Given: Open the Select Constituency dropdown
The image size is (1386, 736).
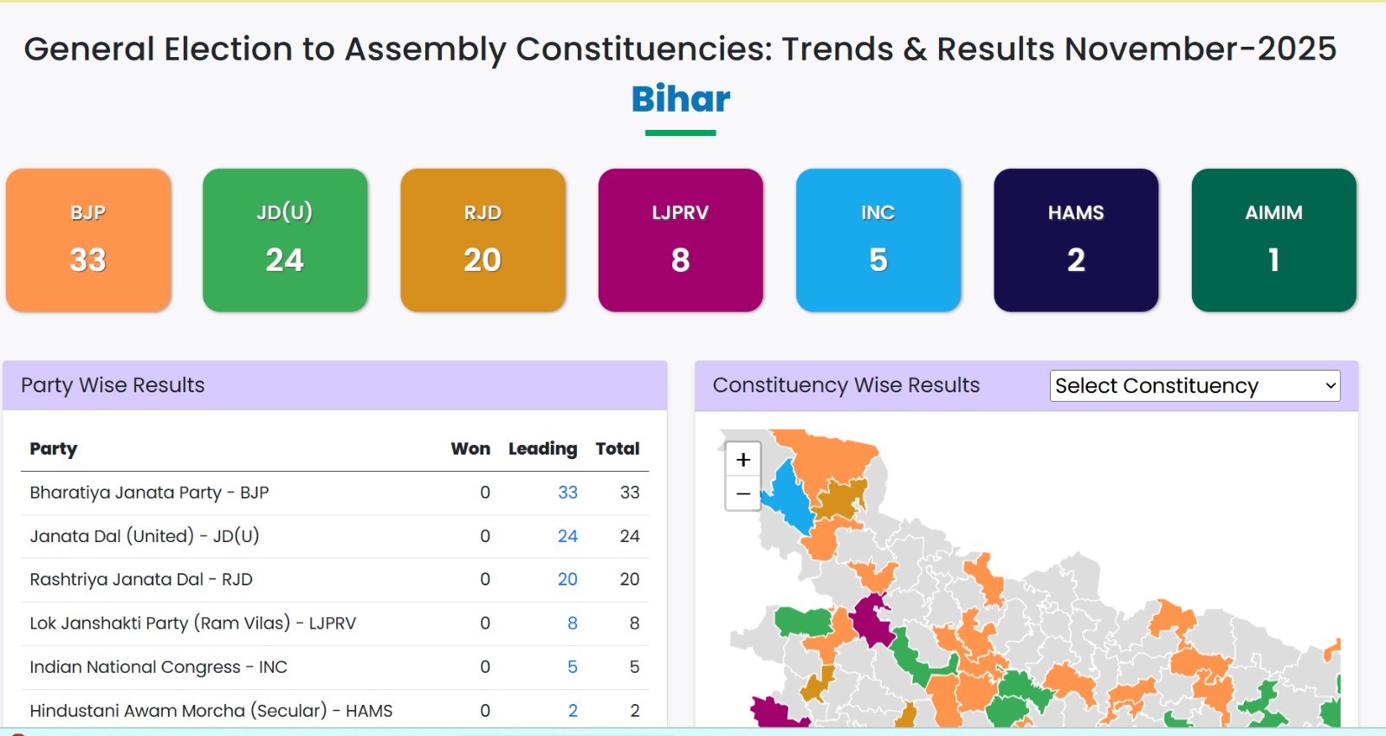Looking at the screenshot, I should [1195, 385].
